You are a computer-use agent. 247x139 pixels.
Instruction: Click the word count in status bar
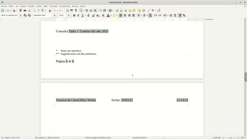pyautogui.click(x=47, y=137)
